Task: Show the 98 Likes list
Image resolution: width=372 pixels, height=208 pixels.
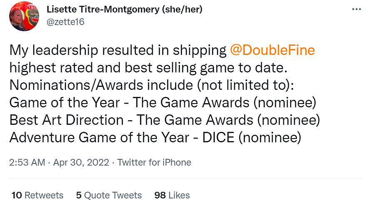Action: point(172,195)
